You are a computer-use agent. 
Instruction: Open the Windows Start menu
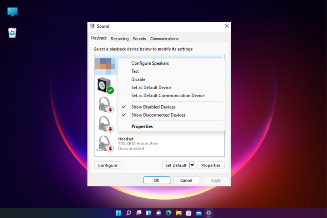click(x=118, y=213)
